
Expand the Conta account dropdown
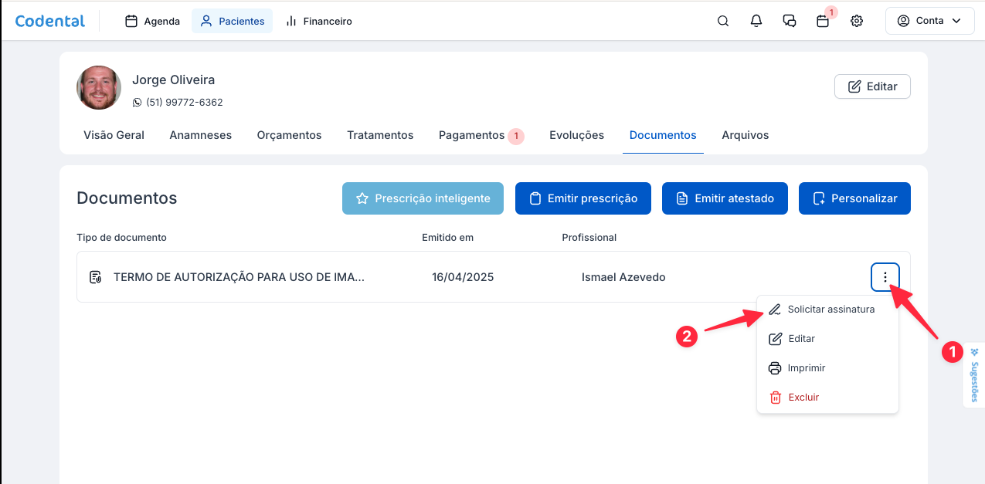click(x=930, y=21)
